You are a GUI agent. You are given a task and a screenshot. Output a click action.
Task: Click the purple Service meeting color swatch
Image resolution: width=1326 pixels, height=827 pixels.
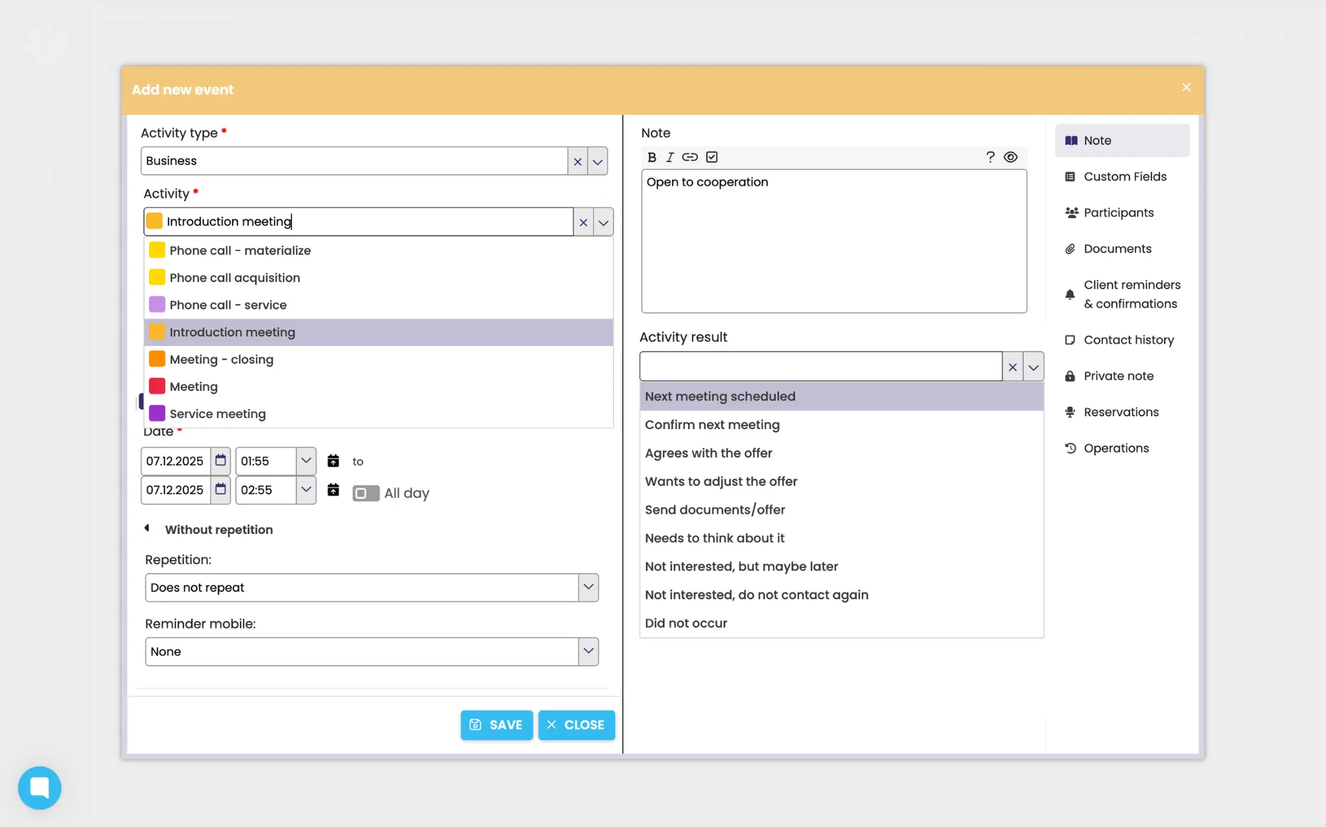click(x=157, y=413)
